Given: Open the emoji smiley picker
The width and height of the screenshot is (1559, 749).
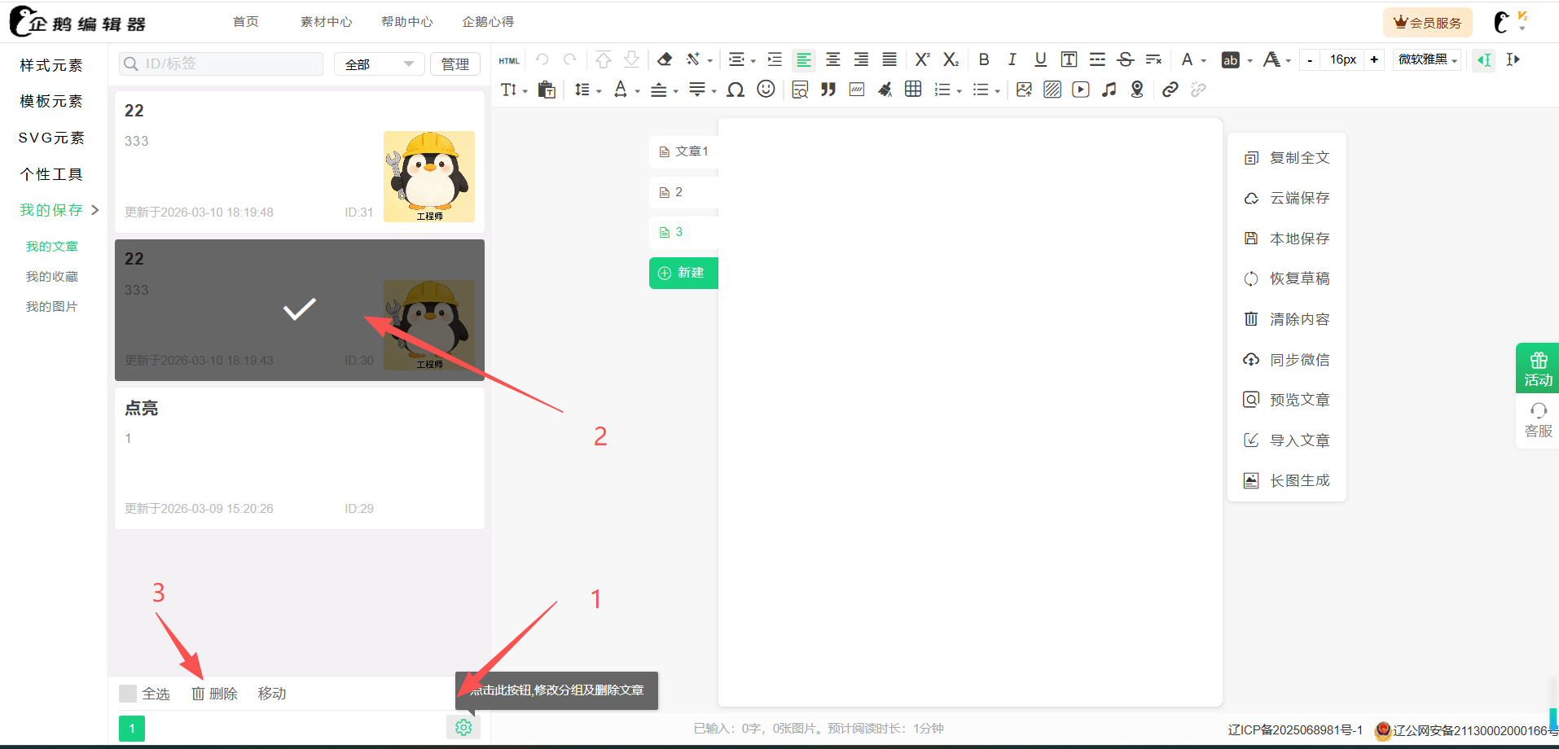Looking at the screenshot, I should [766, 90].
